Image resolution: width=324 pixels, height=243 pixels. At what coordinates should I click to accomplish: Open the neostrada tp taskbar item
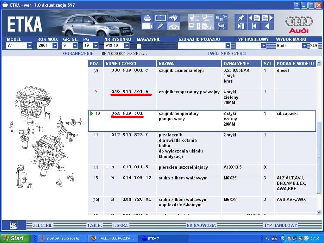click(63, 238)
